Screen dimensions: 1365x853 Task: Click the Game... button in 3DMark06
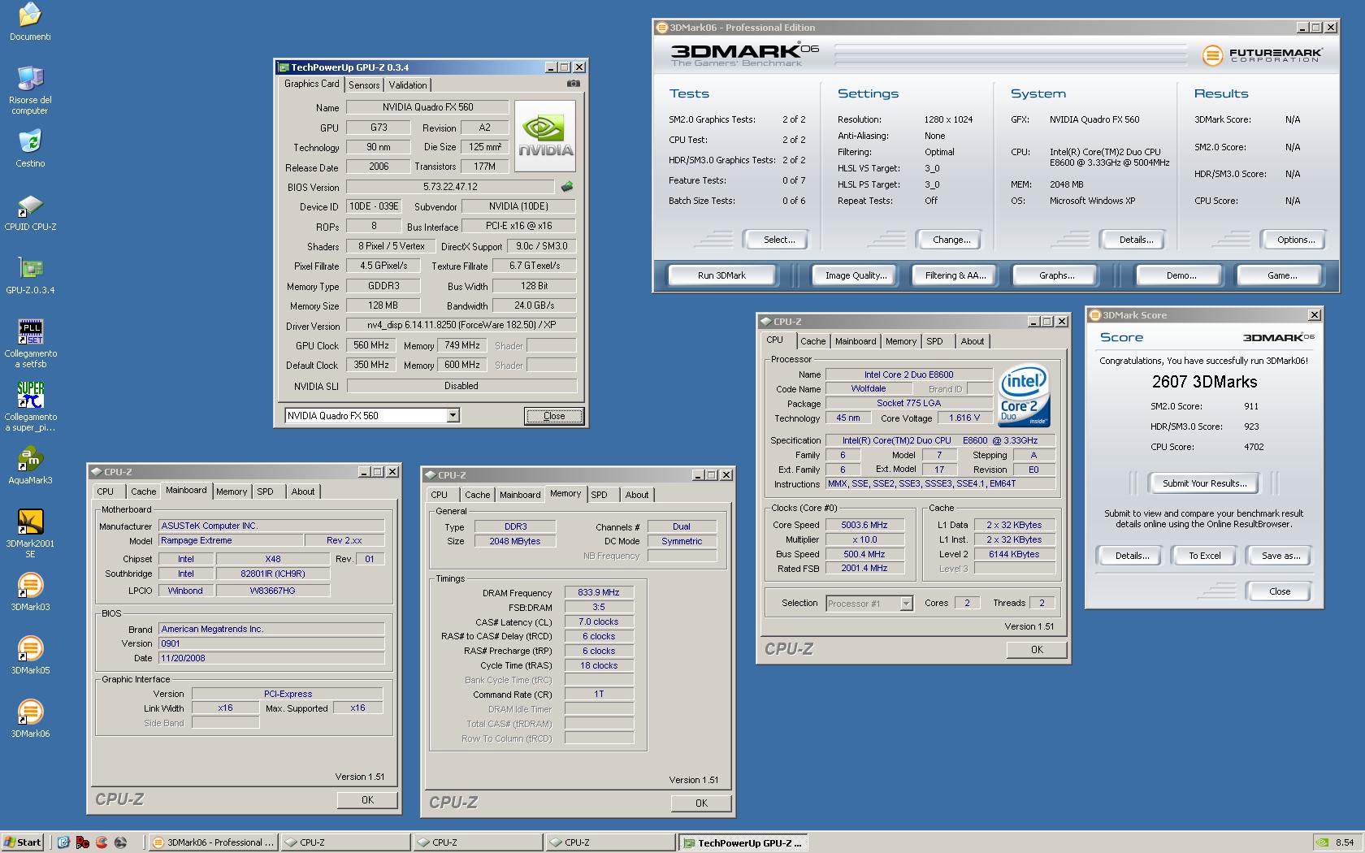[1282, 275]
